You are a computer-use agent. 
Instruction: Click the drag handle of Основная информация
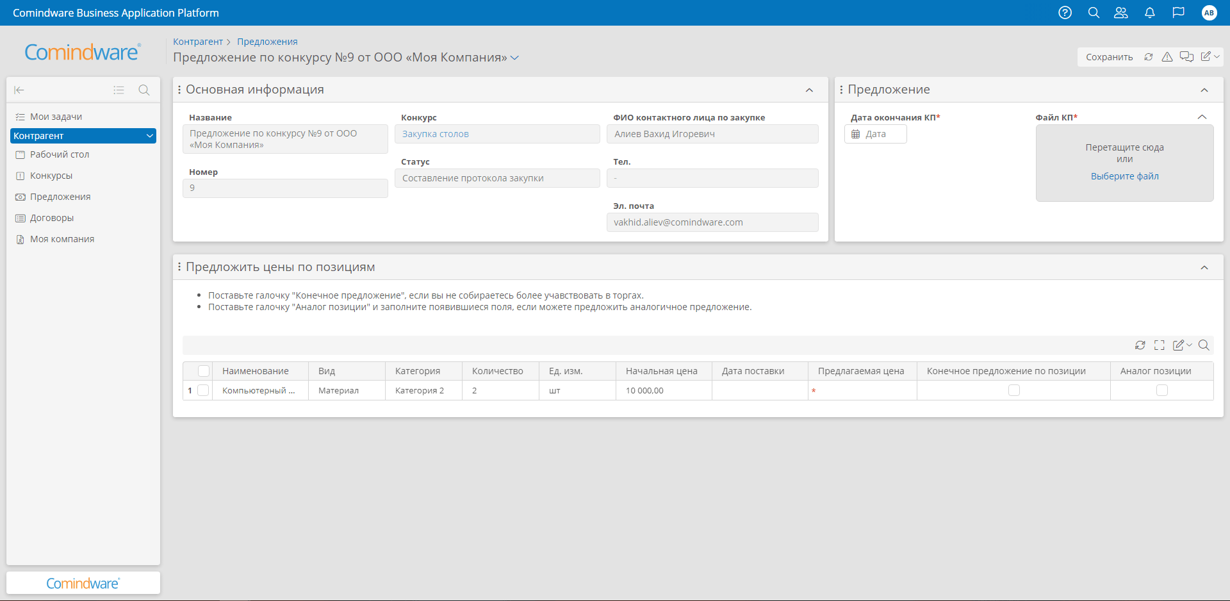[179, 90]
